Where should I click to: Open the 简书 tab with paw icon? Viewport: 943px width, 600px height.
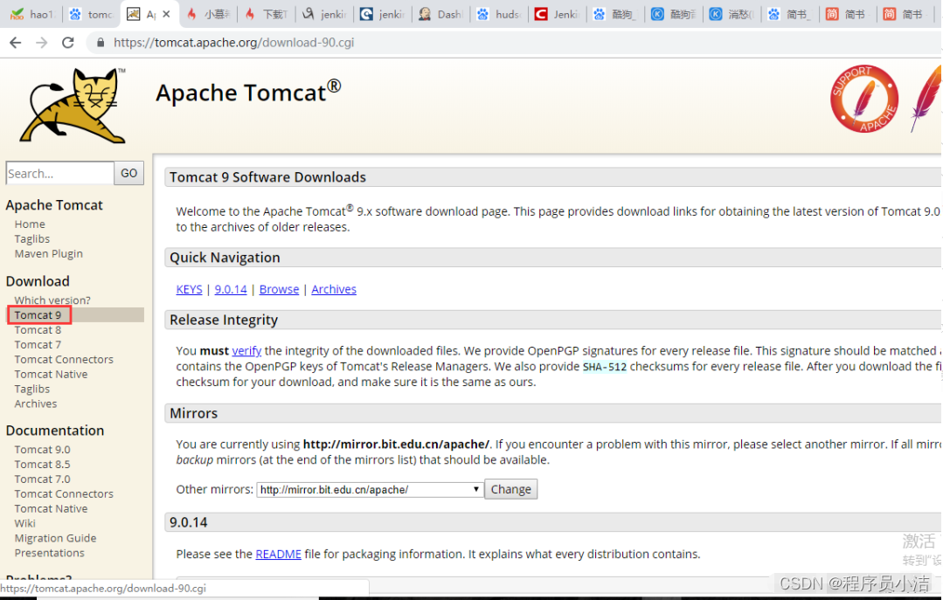[790, 14]
